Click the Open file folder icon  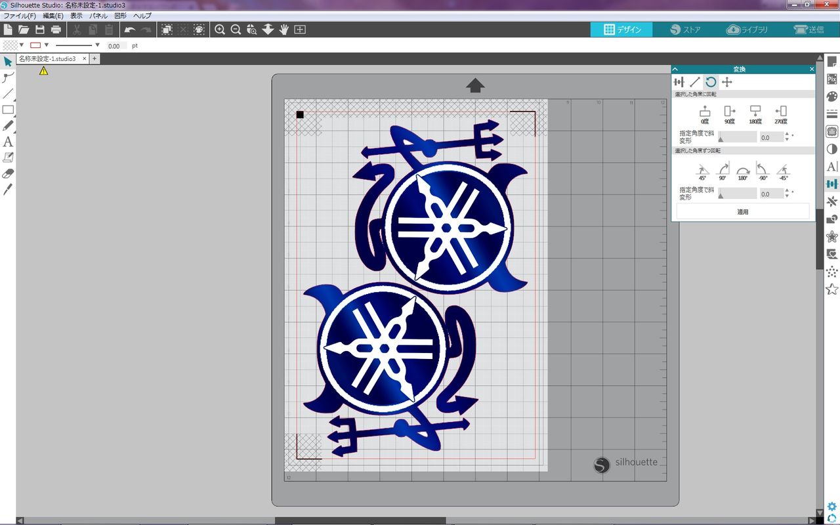point(24,30)
